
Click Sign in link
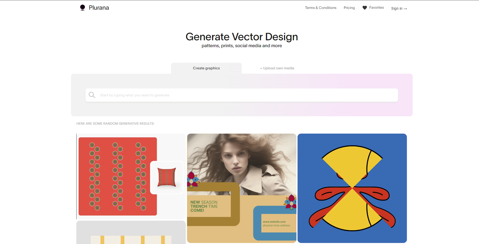click(397, 8)
